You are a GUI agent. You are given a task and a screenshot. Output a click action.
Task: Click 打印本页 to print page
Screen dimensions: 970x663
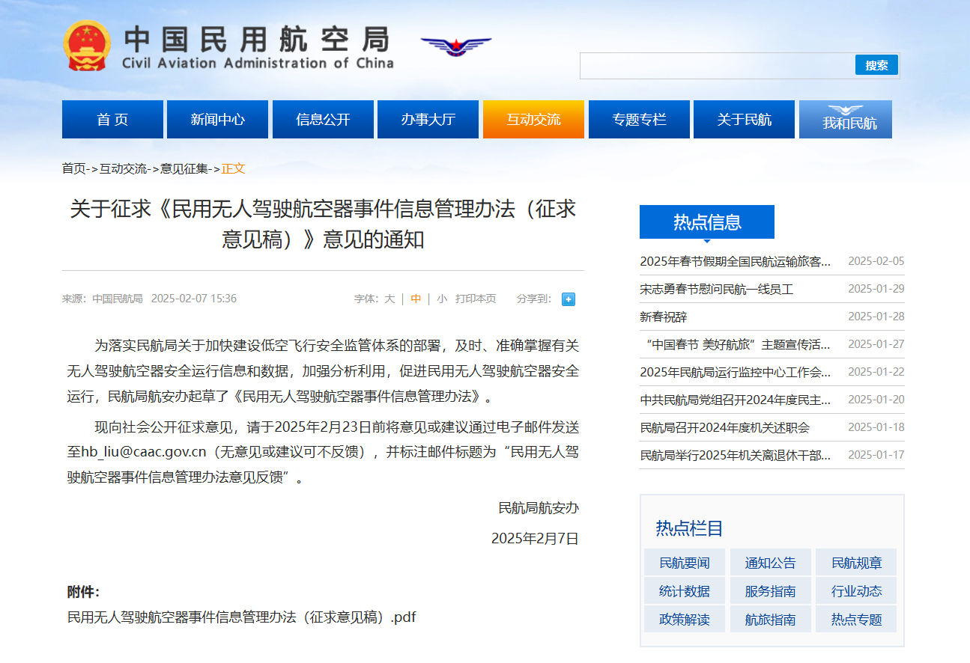476,299
